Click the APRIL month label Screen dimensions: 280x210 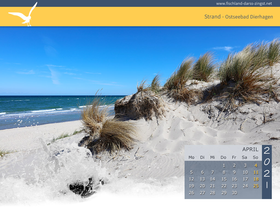click(x=250, y=149)
